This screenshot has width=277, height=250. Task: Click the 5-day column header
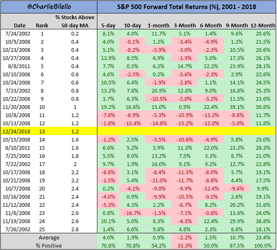pos(108,25)
